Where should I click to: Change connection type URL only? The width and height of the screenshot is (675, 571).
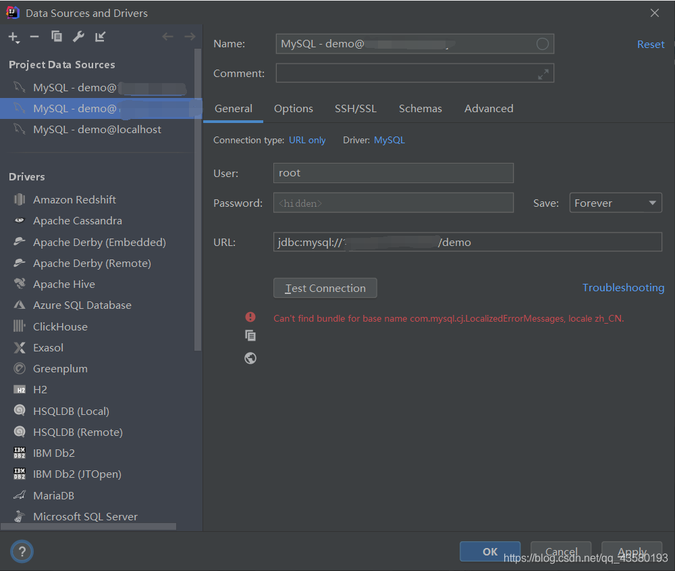[307, 140]
